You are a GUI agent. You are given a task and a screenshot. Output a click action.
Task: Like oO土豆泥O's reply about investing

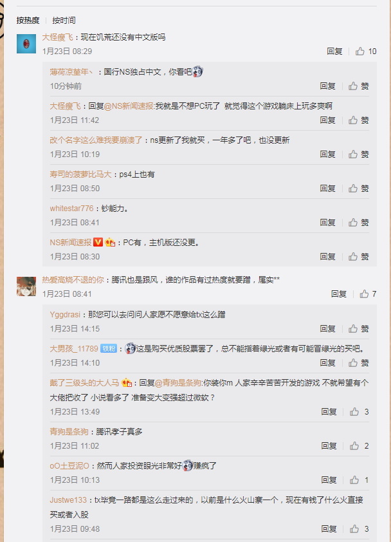point(359,480)
